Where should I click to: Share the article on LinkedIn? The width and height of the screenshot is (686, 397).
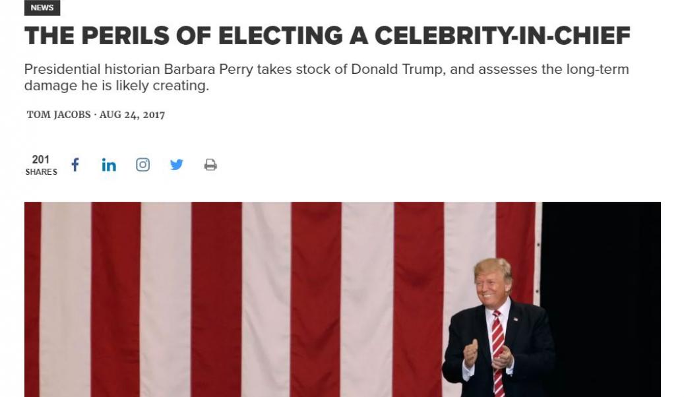pos(109,165)
